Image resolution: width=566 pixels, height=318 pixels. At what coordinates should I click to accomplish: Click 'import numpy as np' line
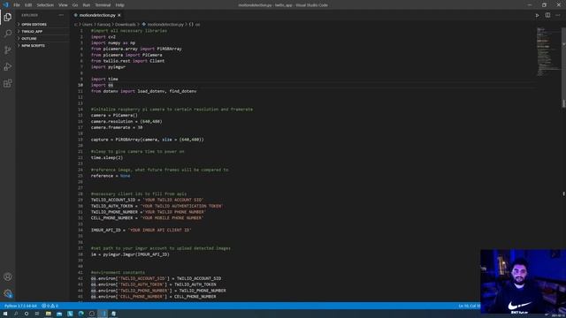pyautogui.click(x=113, y=43)
